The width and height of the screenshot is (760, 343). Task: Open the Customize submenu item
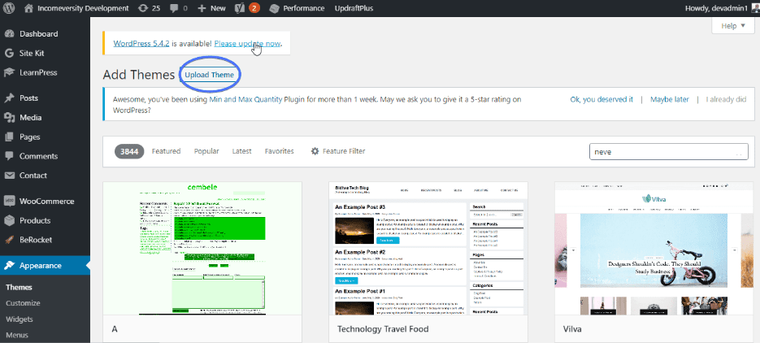(23, 303)
